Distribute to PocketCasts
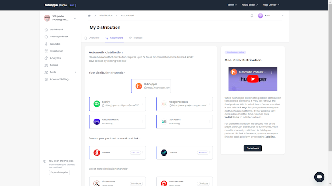Image resolution: width=332 pixels, height=186 pixels. (x=203, y=183)
